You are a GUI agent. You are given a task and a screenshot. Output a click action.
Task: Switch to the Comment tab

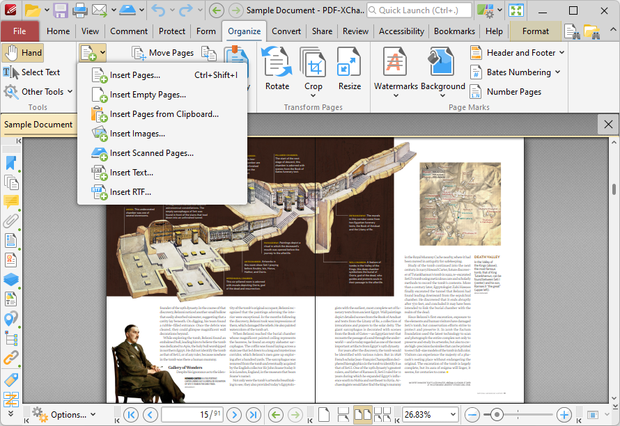pos(129,31)
